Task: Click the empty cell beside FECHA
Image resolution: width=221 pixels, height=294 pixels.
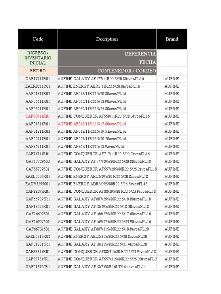Action: coord(172,62)
